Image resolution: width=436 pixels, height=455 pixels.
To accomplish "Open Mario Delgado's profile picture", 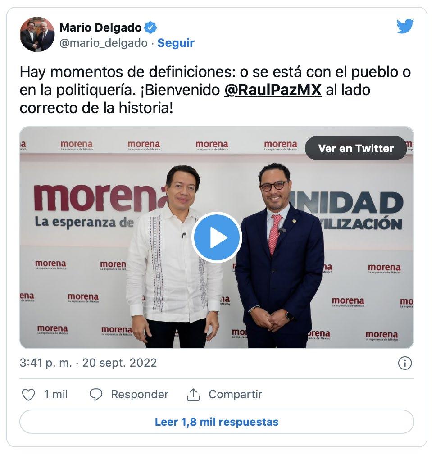I will click(37, 34).
